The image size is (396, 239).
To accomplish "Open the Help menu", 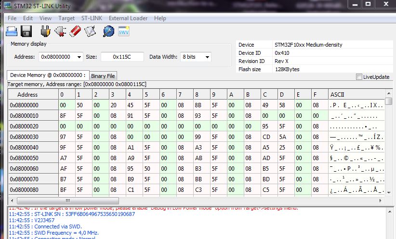I will click(x=160, y=18).
